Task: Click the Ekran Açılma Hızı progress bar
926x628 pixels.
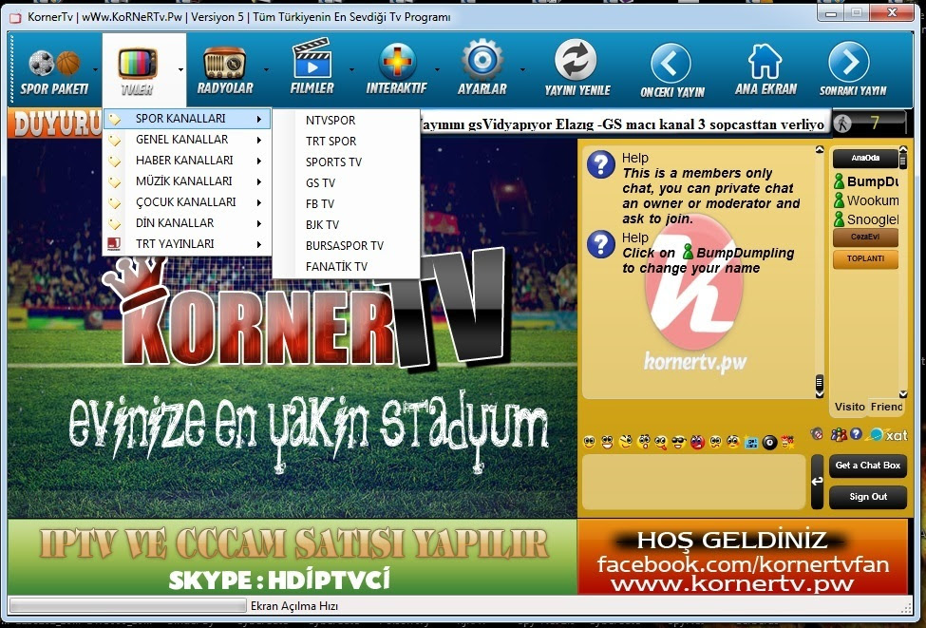Action: 127,605
